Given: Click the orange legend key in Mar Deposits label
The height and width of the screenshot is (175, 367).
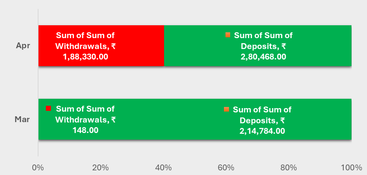Looking at the screenshot, I should (x=227, y=109).
